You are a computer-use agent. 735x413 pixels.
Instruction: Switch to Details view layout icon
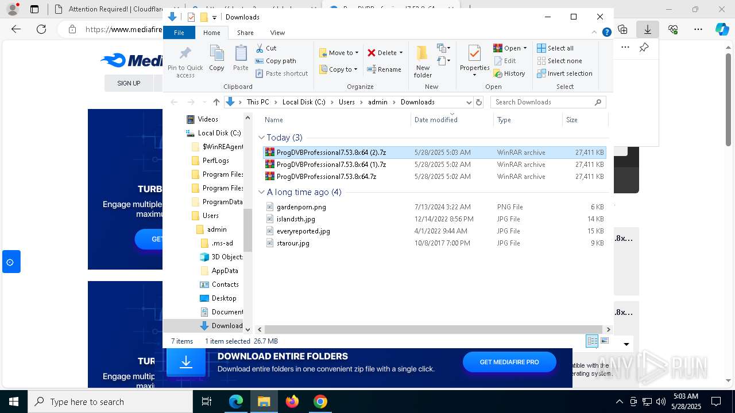click(592, 341)
